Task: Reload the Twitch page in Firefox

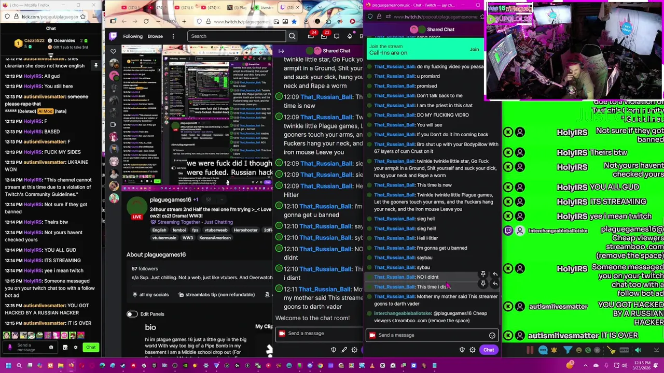Action: (x=146, y=21)
